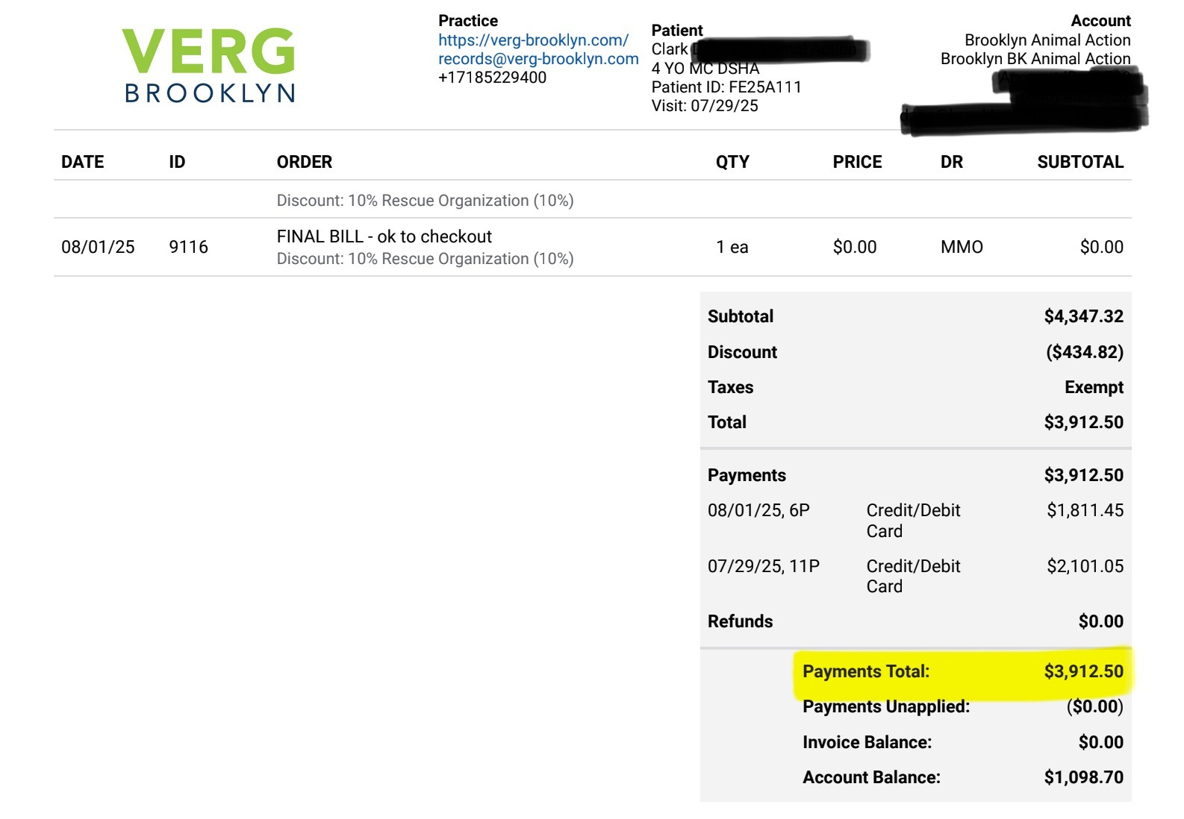Click the Invoice Balance label
The image size is (1184, 819).
867,742
